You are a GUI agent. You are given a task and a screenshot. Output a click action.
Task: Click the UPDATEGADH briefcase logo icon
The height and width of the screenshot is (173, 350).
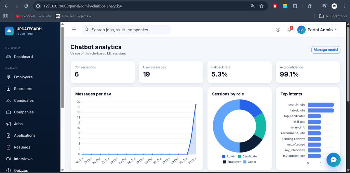[9, 31]
